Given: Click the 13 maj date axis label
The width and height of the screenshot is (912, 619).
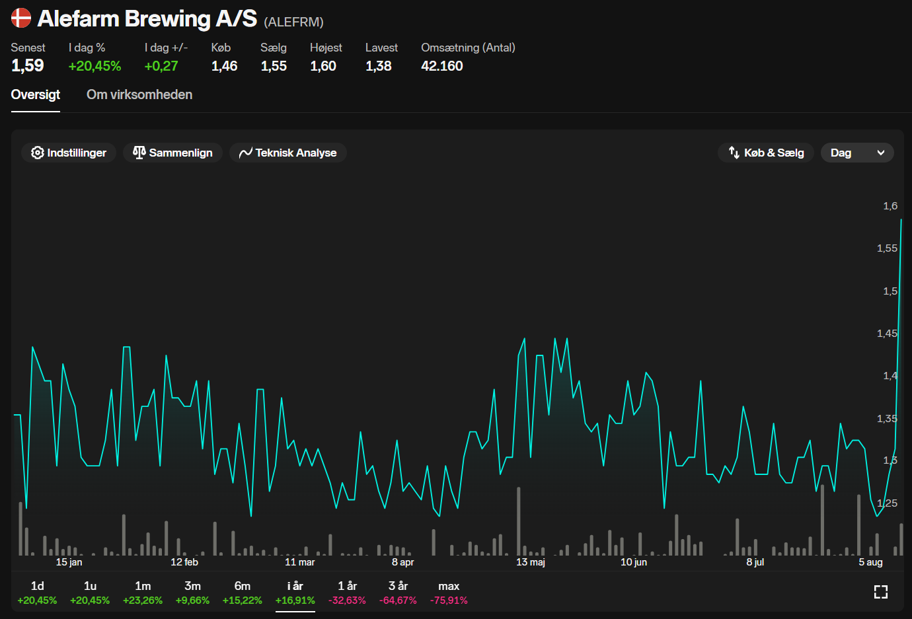Looking at the screenshot, I should click(531, 562).
